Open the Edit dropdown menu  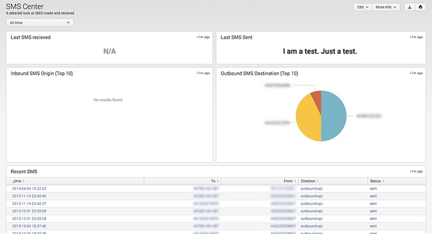tap(363, 7)
